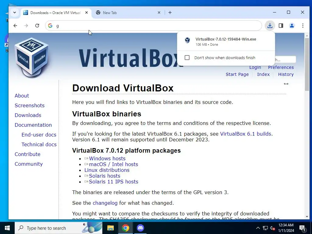Click the VirtualBox 6.1 builds link

pyautogui.click(x=246, y=134)
